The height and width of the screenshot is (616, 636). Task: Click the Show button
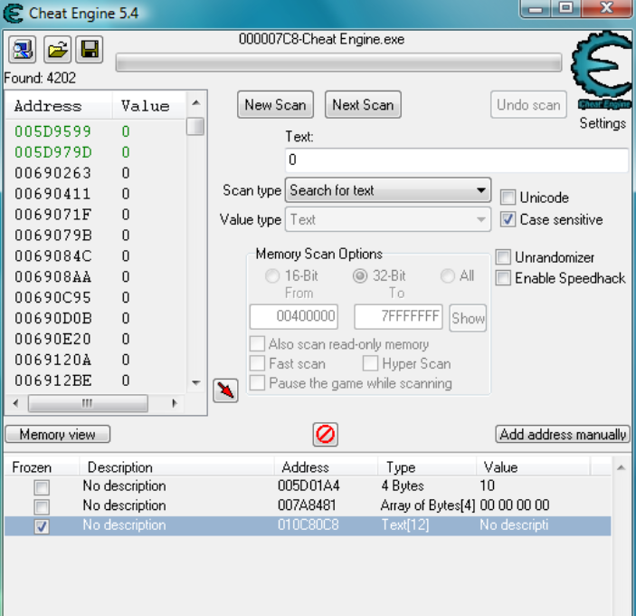pos(468,318)
